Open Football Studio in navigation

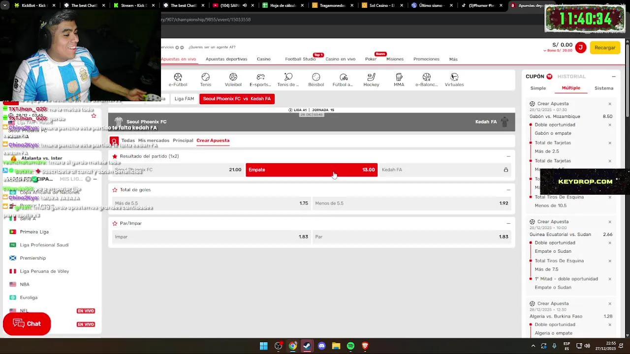pos(300,59)
